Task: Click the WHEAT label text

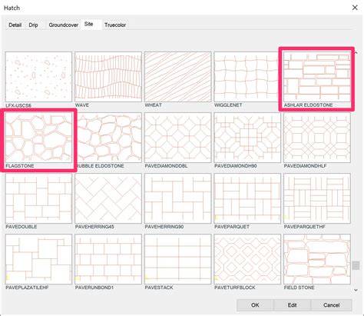Action: pos(153,105)
